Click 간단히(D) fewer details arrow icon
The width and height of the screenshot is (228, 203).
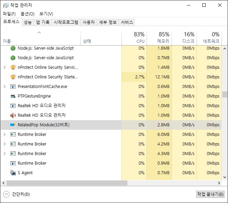(6, 194)
